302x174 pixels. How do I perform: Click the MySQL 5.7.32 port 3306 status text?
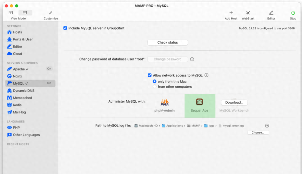(x=267, y=28)
